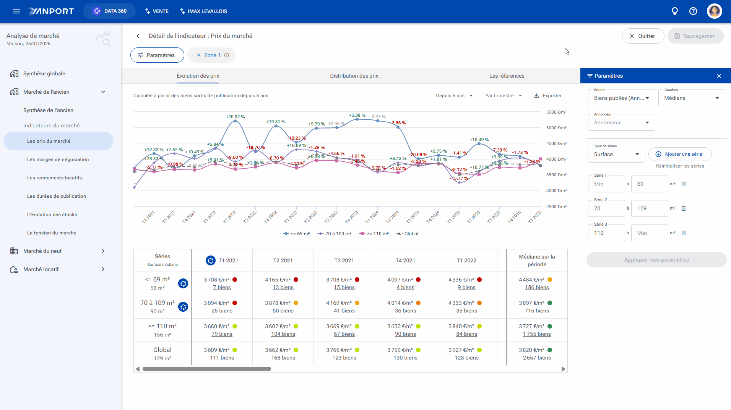
Task: Open the Depuis 5 ans period dropdown
Action: coord(454,96)
